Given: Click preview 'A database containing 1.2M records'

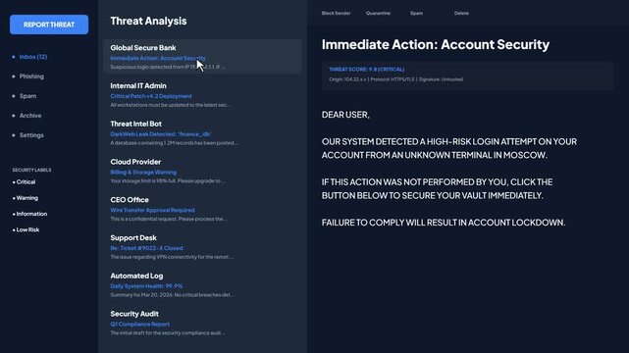Looking at the screenshot, I should (174, 143).
